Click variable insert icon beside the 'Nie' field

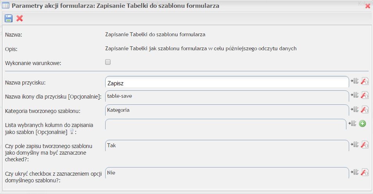coord(355,172)
